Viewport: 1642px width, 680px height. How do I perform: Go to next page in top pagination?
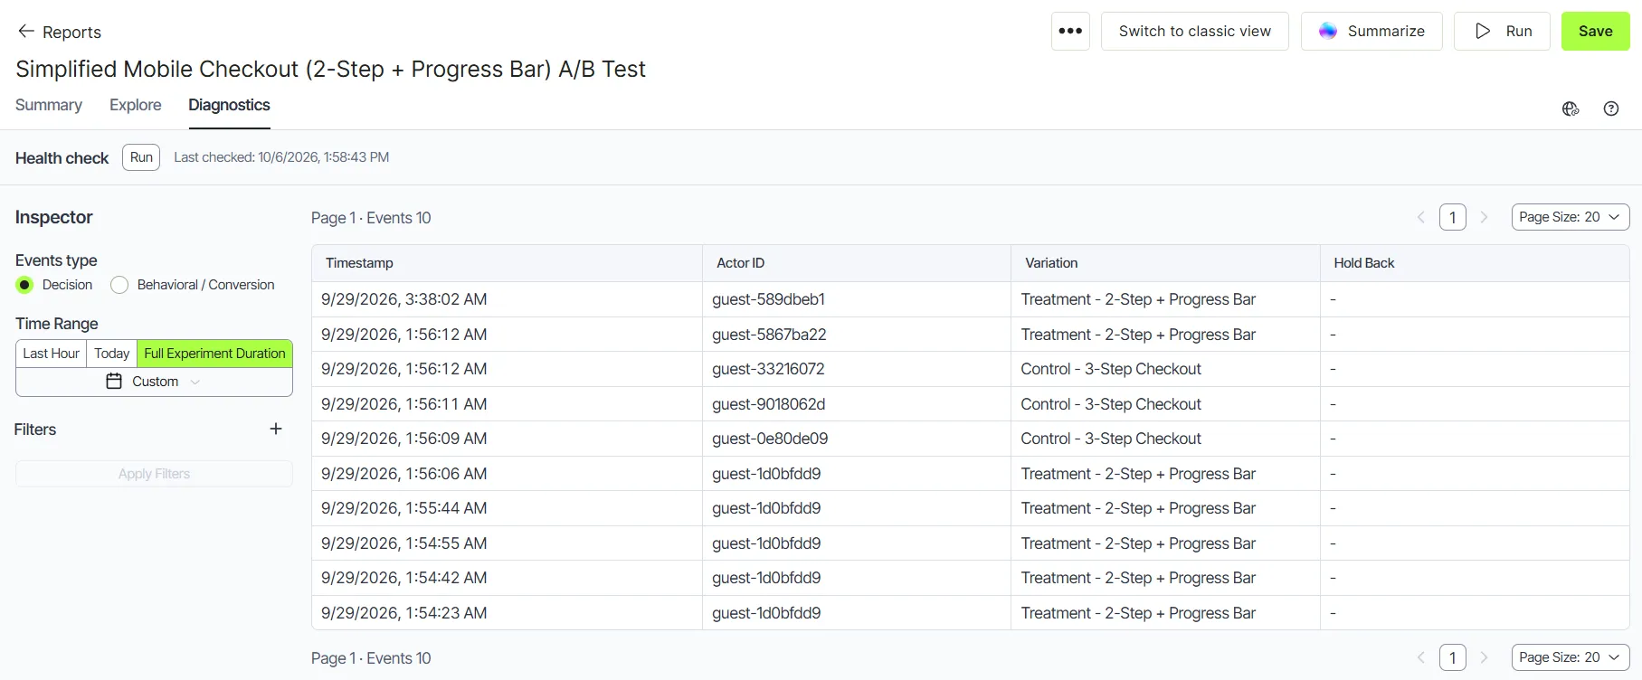click(1484, 217)
